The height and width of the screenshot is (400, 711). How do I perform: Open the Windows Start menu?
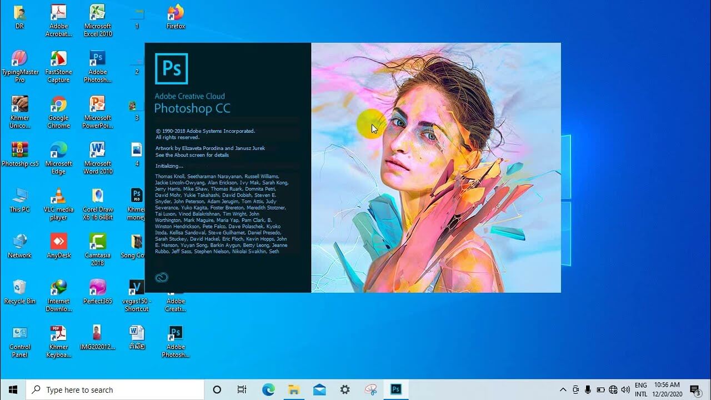(13, 389)
